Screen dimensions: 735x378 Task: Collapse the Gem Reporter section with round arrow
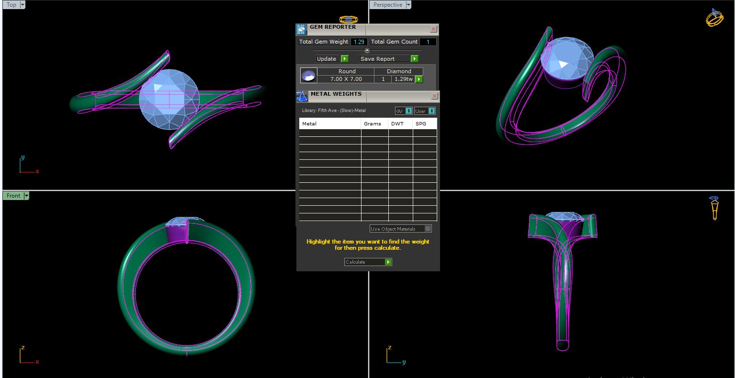(x=367, y=50)
